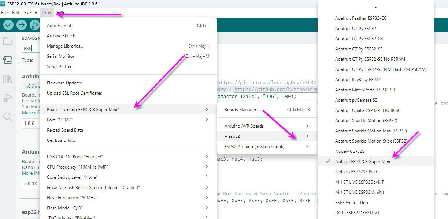This screenshot has height=219, width=448.
Task: Open the Sketch menu
Action: [x=30, y=12]
